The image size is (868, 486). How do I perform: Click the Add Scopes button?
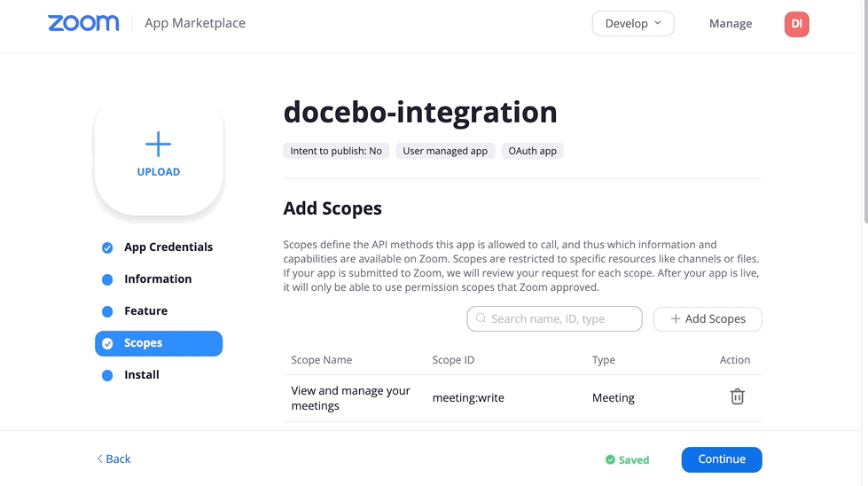708,319
